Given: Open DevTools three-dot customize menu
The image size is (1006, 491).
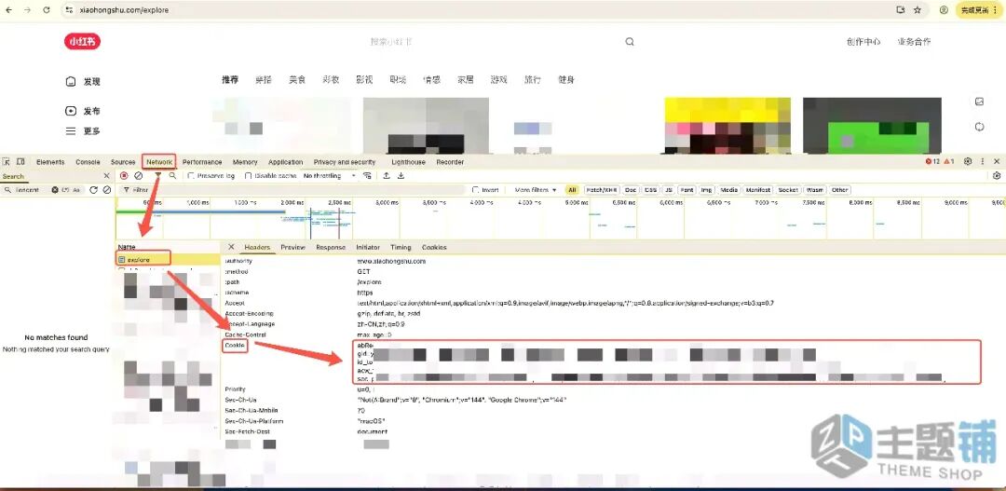Looking at the screenshot, I should [x=983, y=162].
